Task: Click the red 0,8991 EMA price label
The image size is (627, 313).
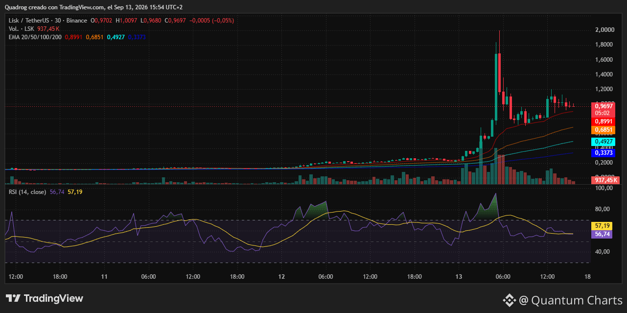Action: (x=603, y=121)
